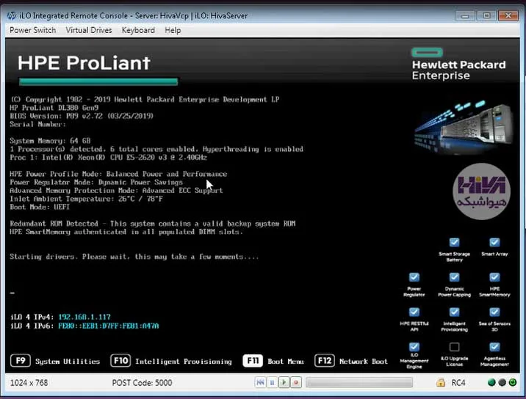The width and height of the screenshot is (526, 399).
Task: Click the 'POST Code: 5000' status text
Action: (142, 383)
